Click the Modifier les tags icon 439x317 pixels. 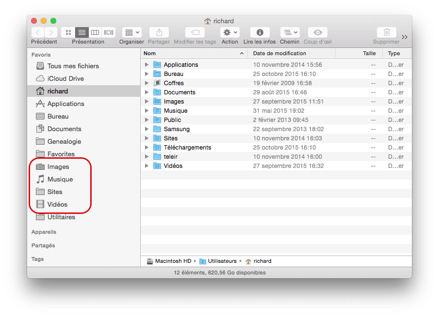pyautogui.click(x=195, y=32)
